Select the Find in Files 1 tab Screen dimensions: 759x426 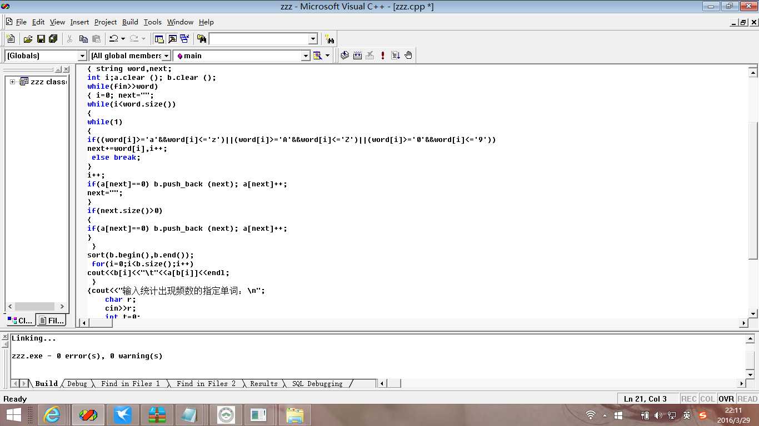pyautogui.click(x=131, y=383)
